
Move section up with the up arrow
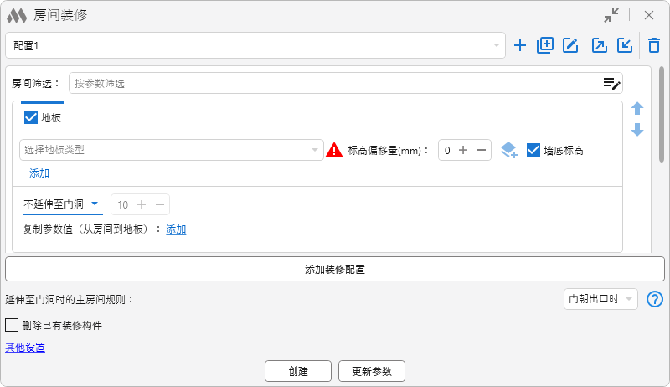(x=637, y=109)
